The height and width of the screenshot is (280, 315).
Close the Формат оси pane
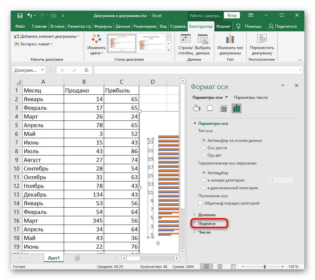(297, 85)
